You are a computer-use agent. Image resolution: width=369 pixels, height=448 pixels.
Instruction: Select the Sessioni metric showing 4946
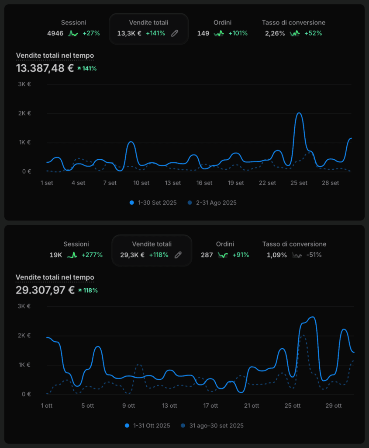pos(73,28)
